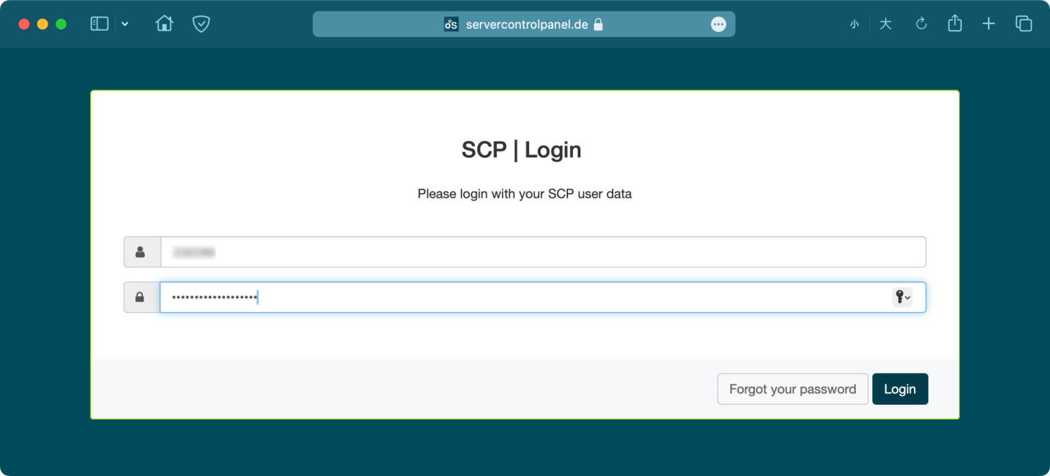Toggle the Safari sidebar

tap(100, 24)
